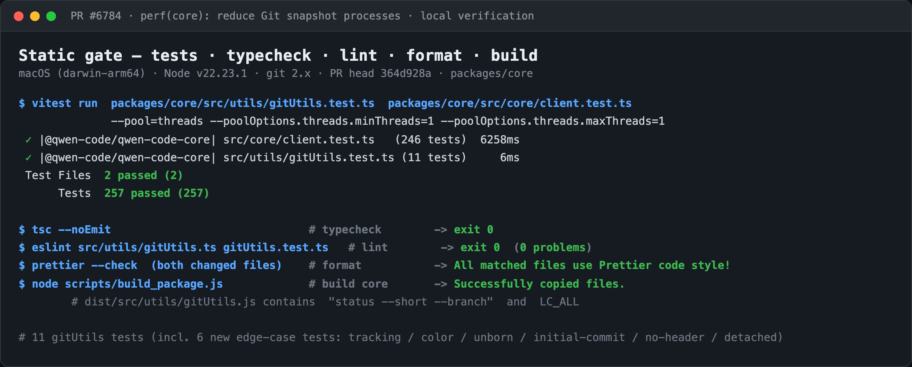Click the dollar prompt before vitest run
Viewport: 912px width, 367px height.
22,103
